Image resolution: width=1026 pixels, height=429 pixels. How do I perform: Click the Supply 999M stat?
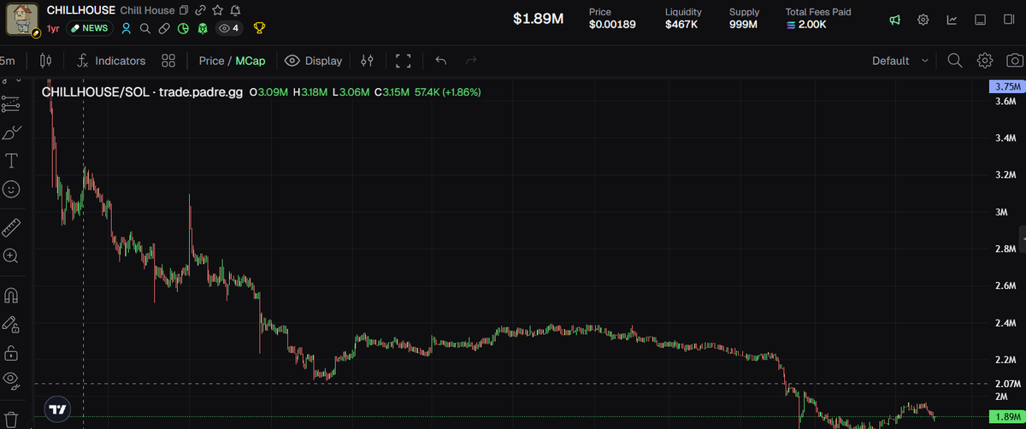pos(744,19)
